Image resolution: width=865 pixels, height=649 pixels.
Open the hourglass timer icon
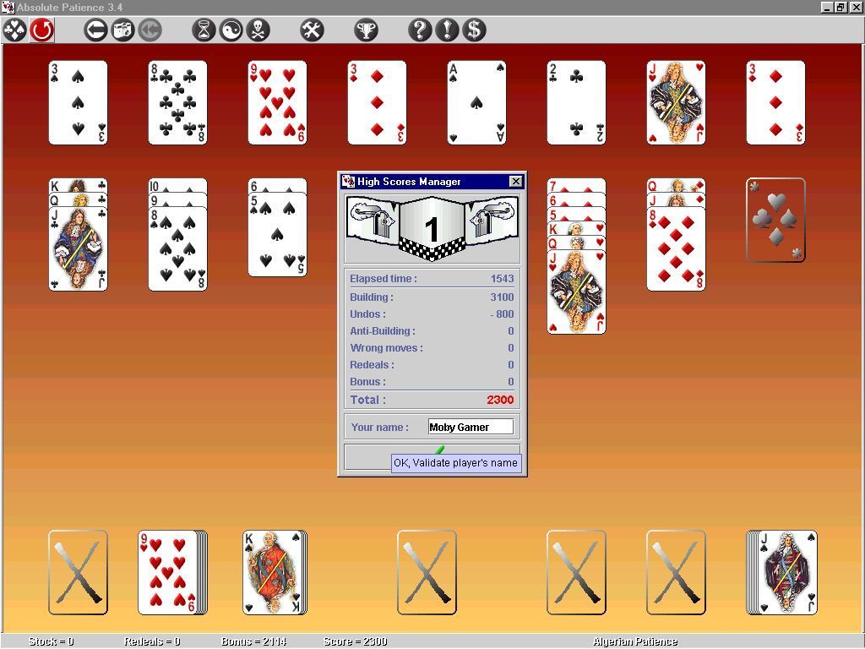click(204, 30)
